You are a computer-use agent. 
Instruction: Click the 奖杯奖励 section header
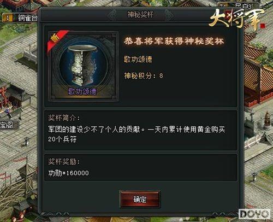pyautogui.click(x=64, y=162)
